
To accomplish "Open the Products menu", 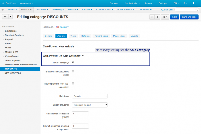I will point(26,9).
